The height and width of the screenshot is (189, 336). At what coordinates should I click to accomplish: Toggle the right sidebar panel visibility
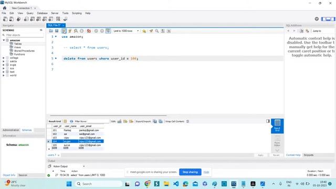point(333,19)
